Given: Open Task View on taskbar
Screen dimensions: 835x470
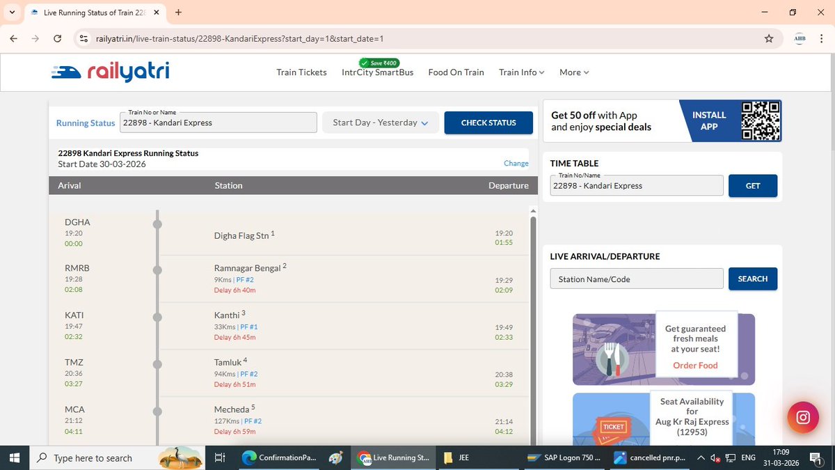Looking at the screenshot, I should click(220, 458).
